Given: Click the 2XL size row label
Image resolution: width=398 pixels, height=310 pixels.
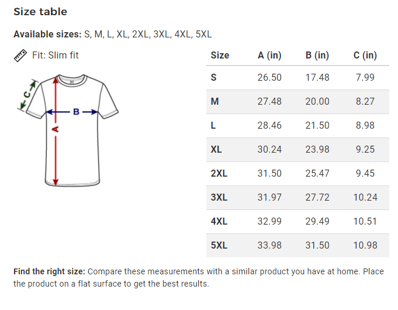Looking at the screenshot, I should point(219,173).
